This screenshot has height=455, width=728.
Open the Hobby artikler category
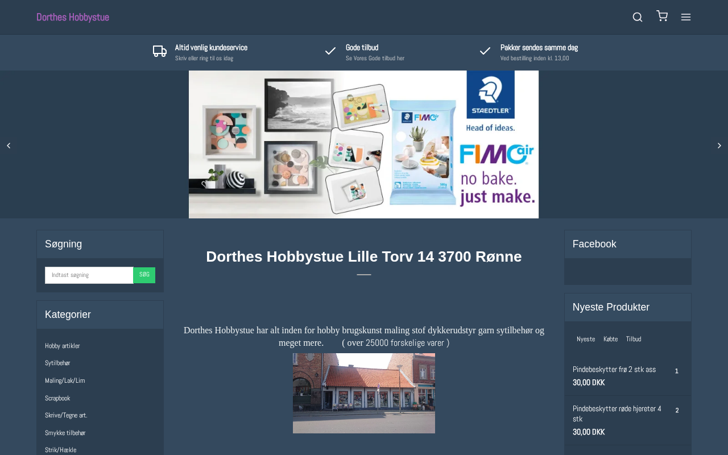63,346
